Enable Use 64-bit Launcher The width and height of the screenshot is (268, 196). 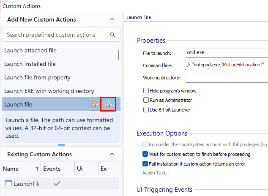click(146, 110)
